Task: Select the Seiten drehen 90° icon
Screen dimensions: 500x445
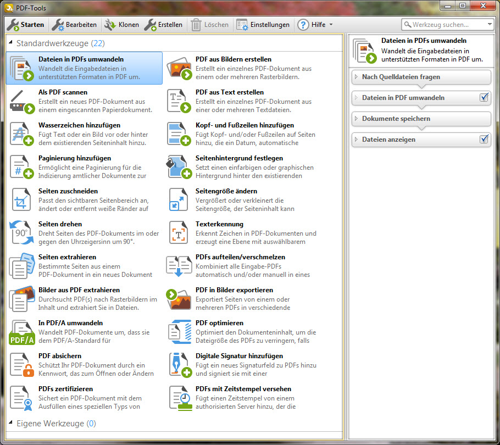Action: [21, 233]
